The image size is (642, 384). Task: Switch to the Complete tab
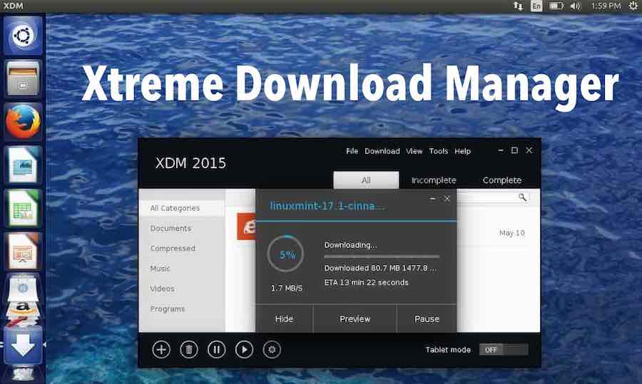click(502, 180)
